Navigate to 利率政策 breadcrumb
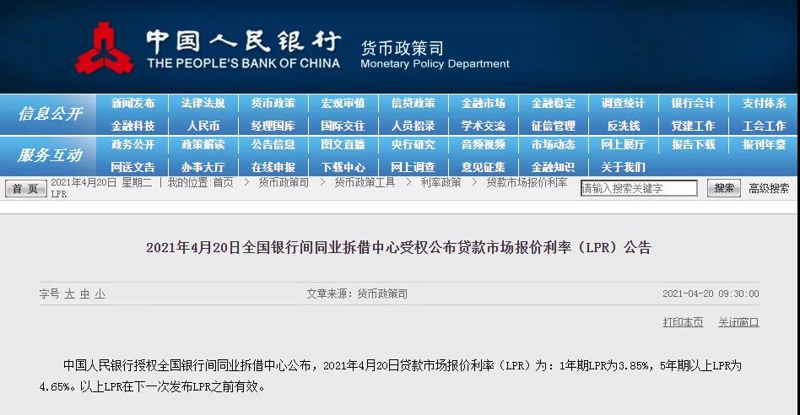 (x=441, y=182)
